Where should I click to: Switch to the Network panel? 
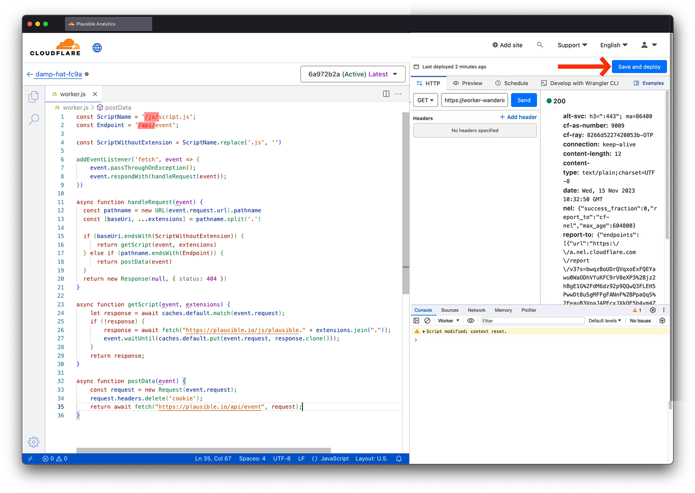(x=477, y=310)
